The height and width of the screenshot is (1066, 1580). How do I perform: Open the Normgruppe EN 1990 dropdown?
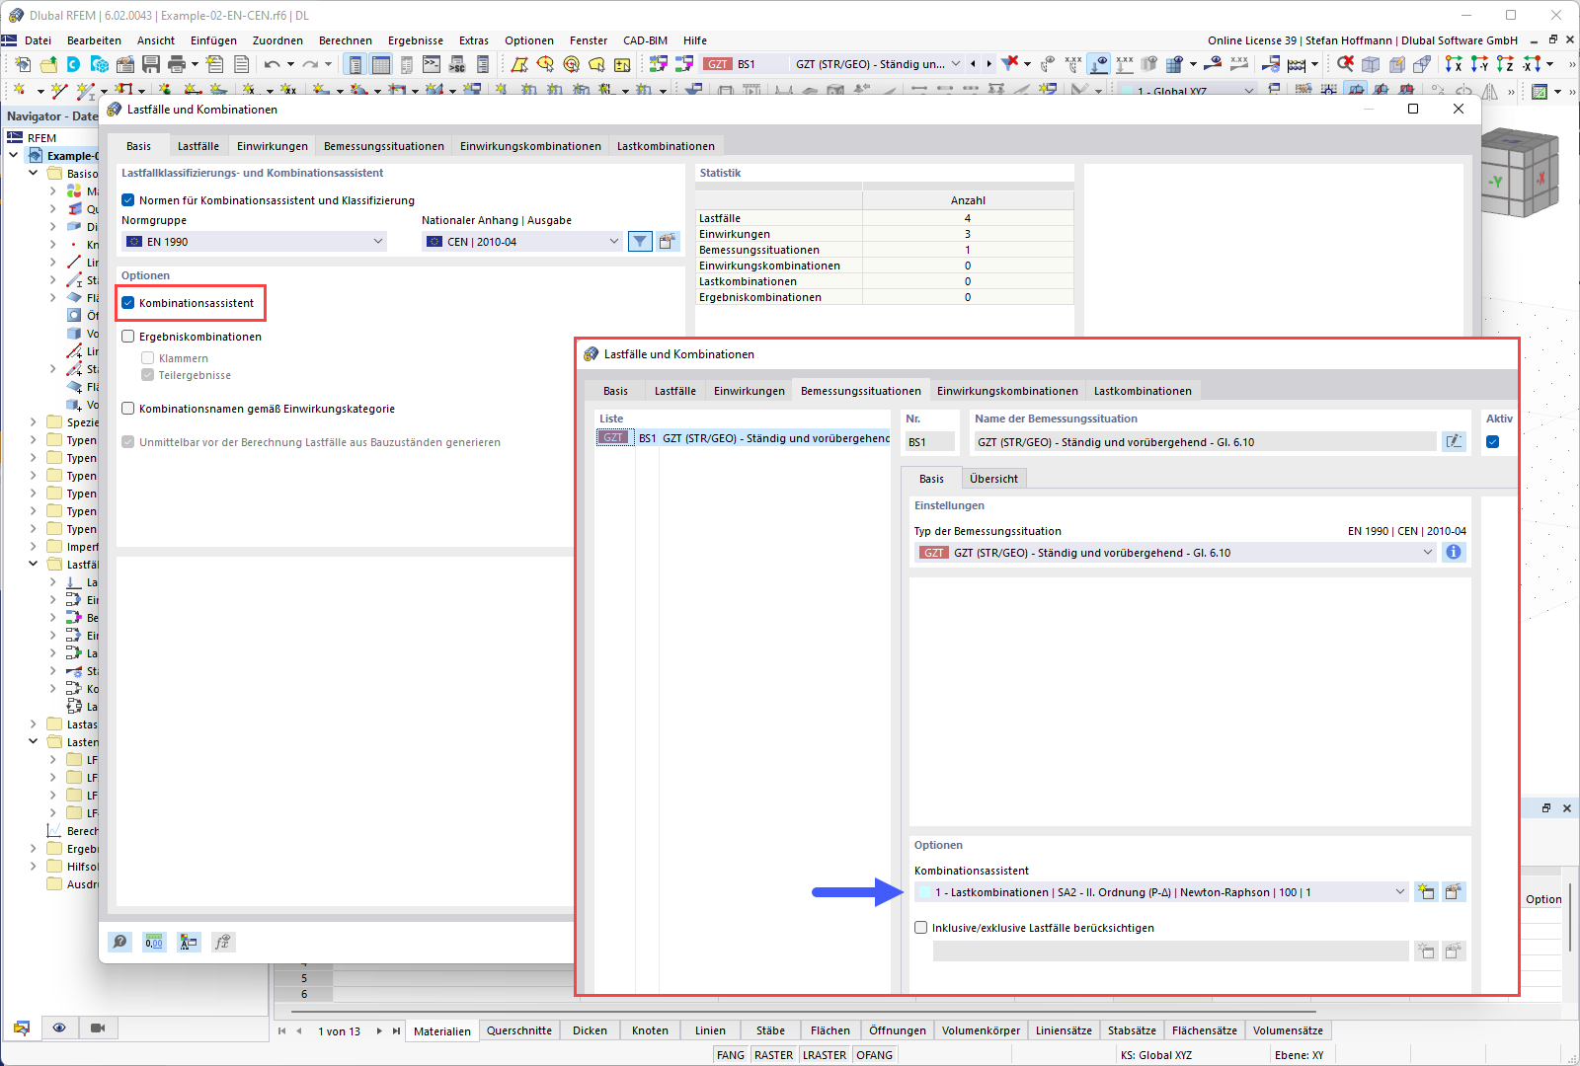click(255, 242)
